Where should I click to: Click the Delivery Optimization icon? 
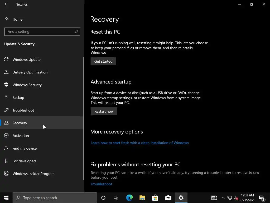(x=6, y=72)
